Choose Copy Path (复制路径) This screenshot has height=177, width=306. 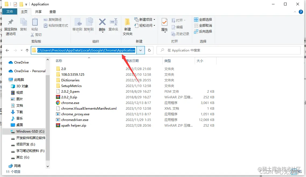pos(52,20)
